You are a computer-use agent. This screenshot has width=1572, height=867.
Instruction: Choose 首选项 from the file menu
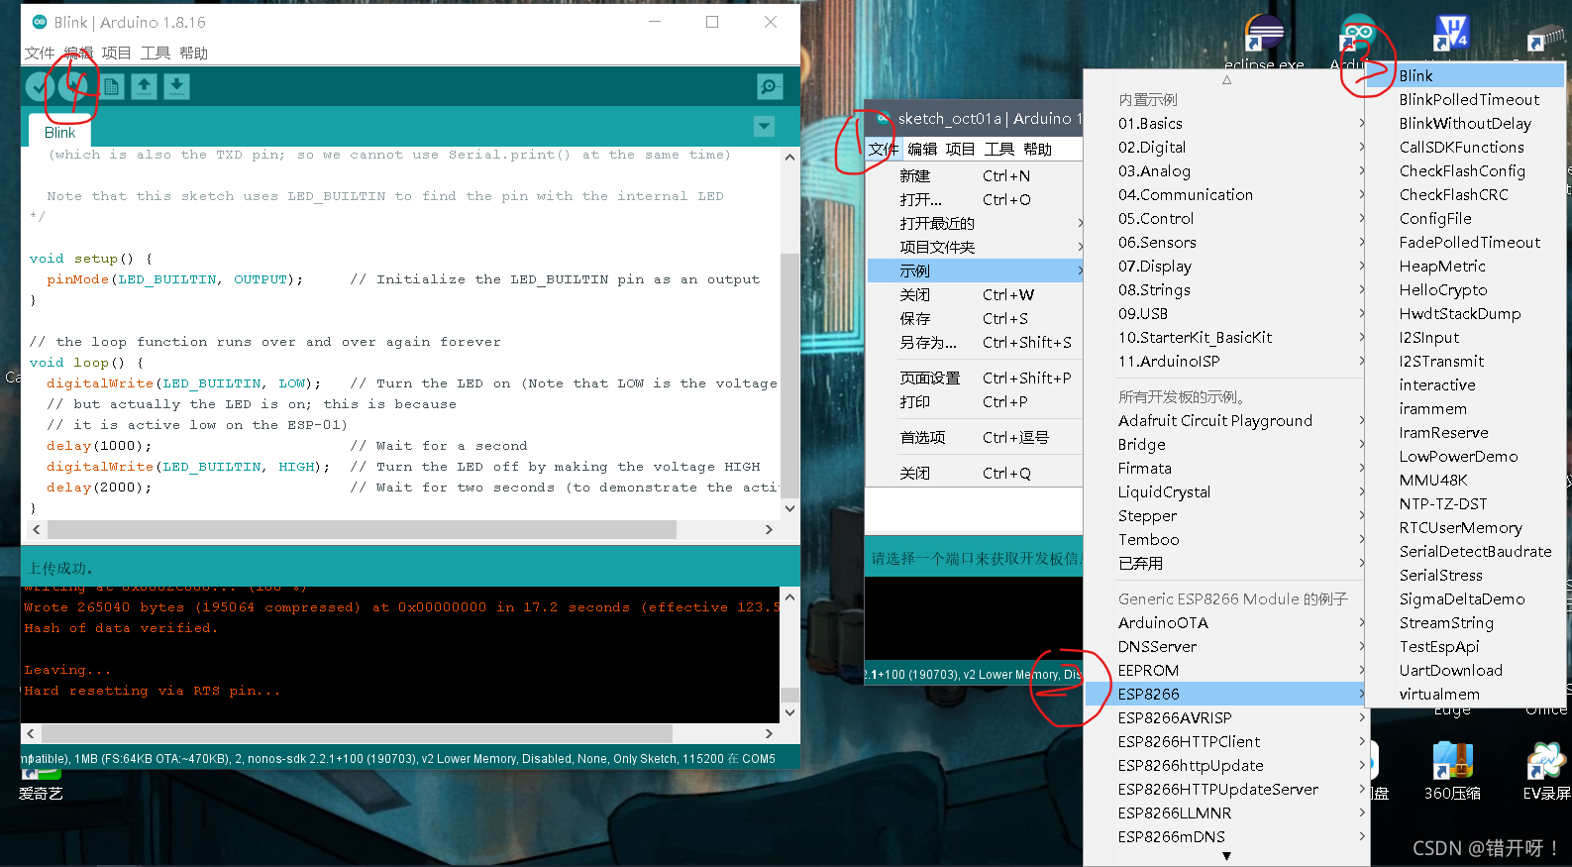click(x=975, y=437)
